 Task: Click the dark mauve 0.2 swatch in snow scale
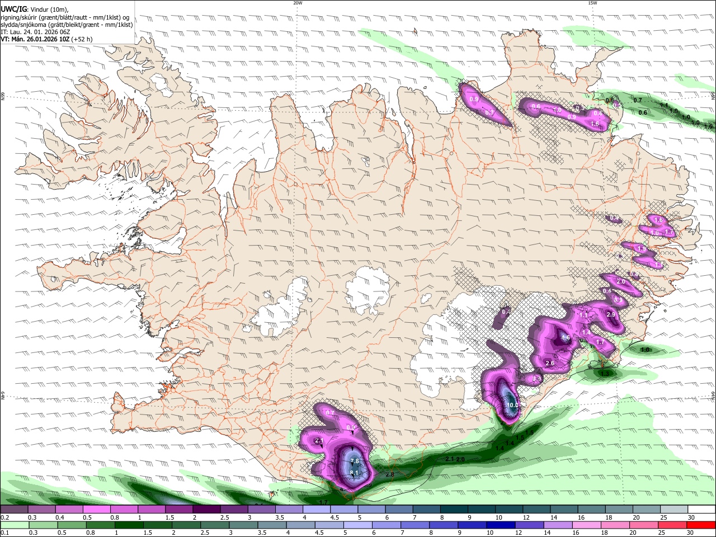point(14,510)
